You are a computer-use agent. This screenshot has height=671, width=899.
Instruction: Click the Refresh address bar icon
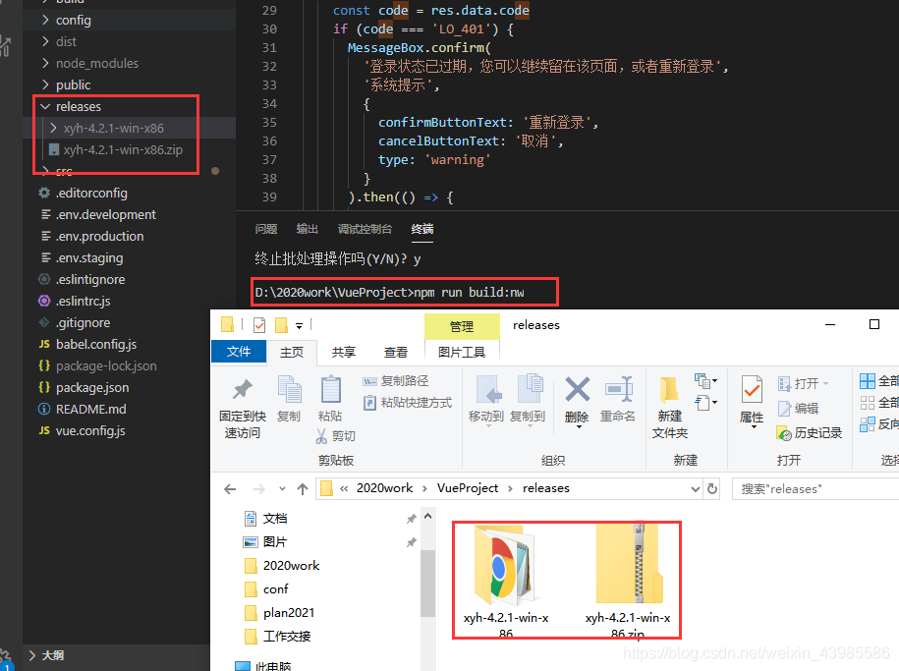pyautogui.click(x=712, y=488)
